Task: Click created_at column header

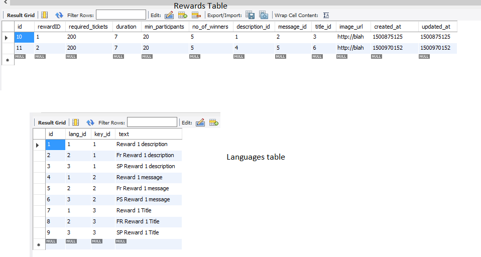Action: pos(395,27)
